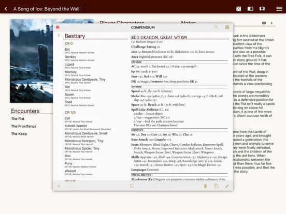Screen dimensions: 286x214
Task: Click the CR 0 section header
Action: [68, 43]
